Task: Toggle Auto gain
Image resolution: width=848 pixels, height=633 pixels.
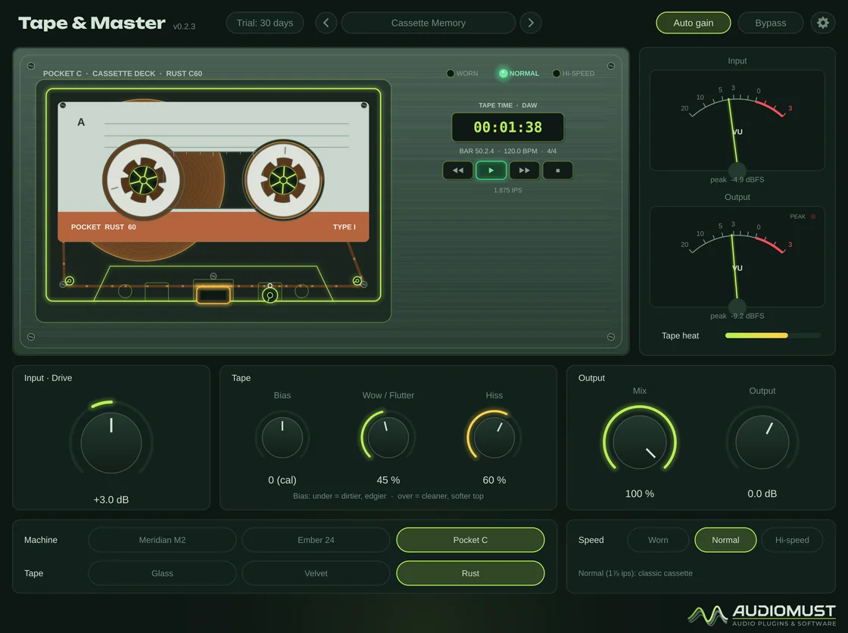Action: 694,23
